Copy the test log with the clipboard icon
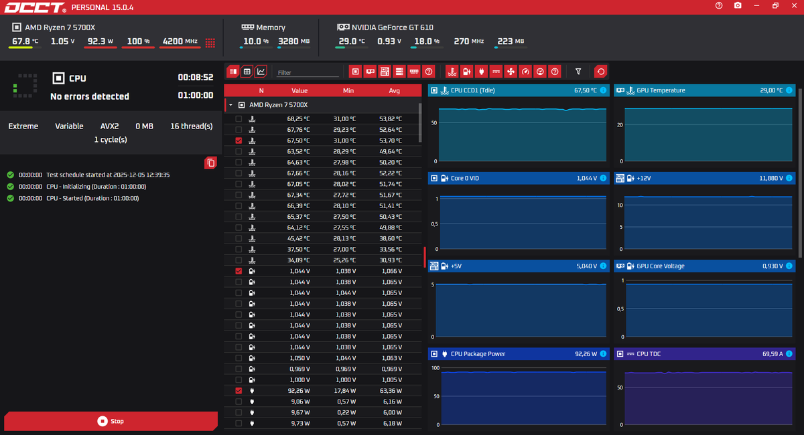The width and height of the screenshot is (804, 435). click(211, 163)
